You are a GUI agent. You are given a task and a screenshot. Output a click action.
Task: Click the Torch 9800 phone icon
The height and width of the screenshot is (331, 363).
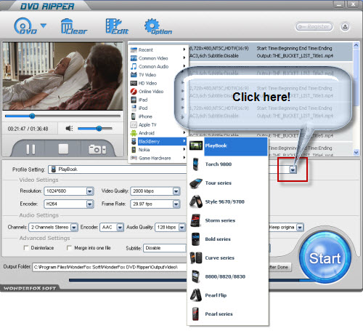click(196, 164)
